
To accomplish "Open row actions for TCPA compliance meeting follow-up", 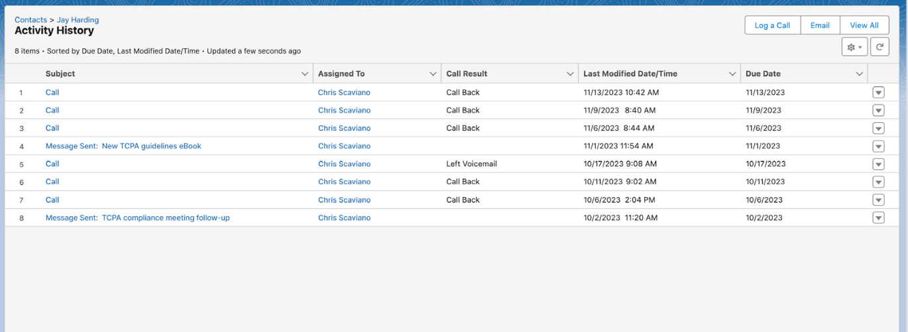I will pos(878,218).
